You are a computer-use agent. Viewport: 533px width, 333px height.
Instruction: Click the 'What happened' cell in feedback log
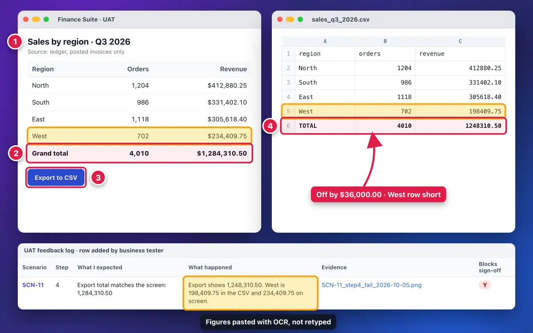tap(251, 293)
